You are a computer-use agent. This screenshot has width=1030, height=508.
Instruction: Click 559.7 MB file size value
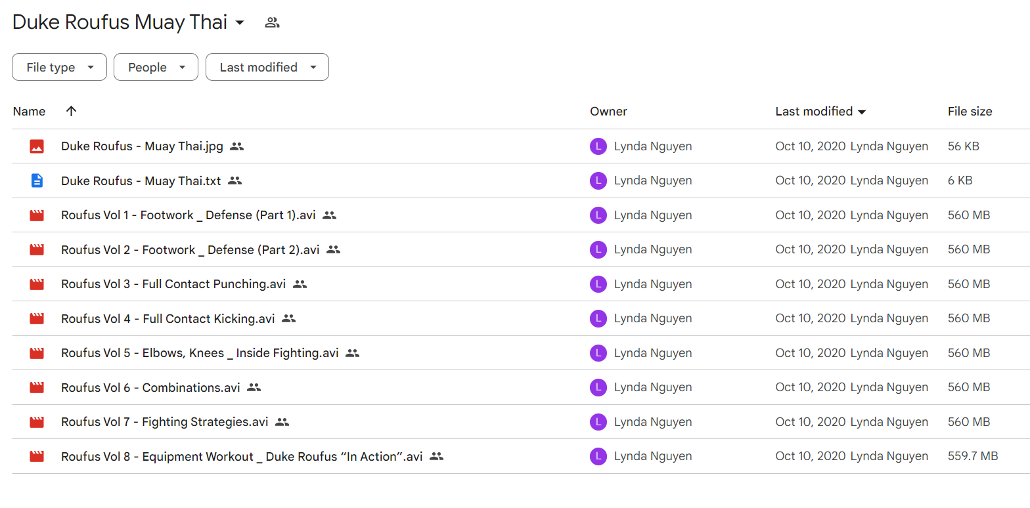[973, 456]
